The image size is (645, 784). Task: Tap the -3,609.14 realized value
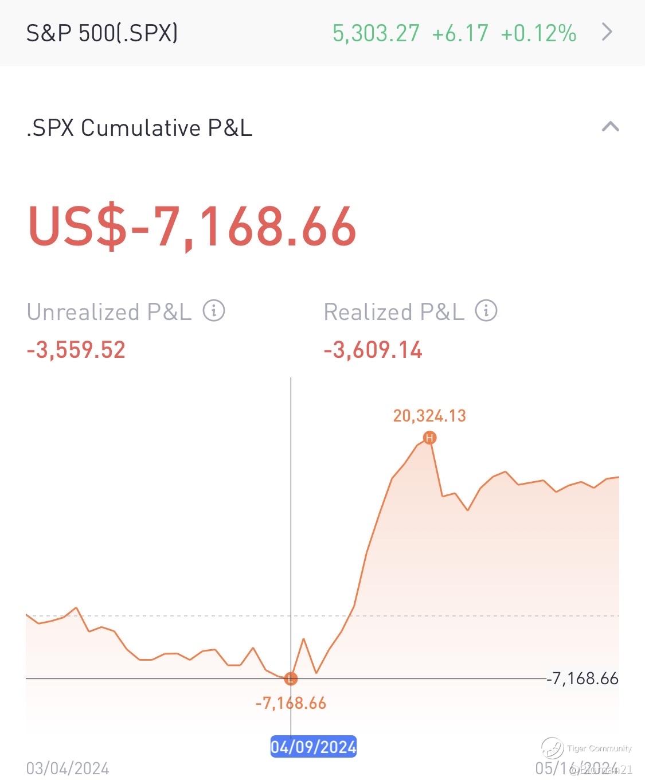[x=373, y=350]
